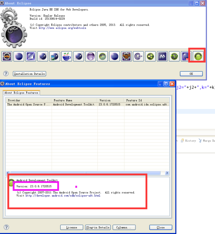Click the Eclipse sphere left of Java EE IDE icon
Screen dimensions: 215x234
coord(114,56)
